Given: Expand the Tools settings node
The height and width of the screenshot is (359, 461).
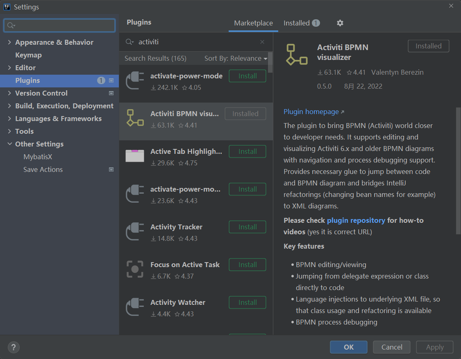Looking at the screenshot, I should [x=9, y=131].
